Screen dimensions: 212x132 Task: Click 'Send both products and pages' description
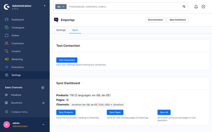177,119
